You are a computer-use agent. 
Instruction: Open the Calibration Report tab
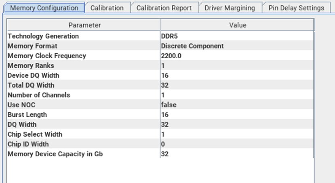[x=164, y=8]
